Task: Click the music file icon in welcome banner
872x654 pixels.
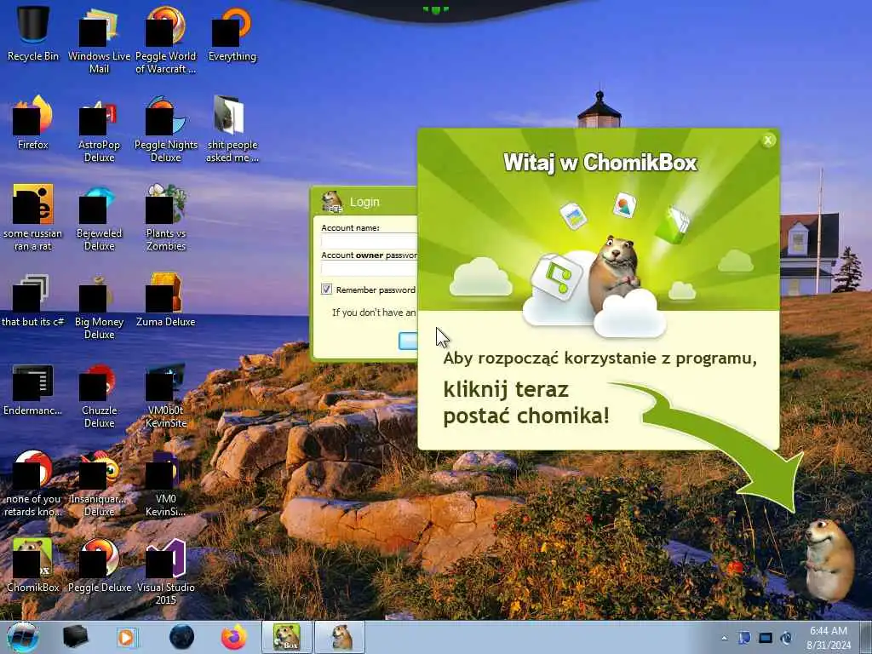Action: pos(556,276)
